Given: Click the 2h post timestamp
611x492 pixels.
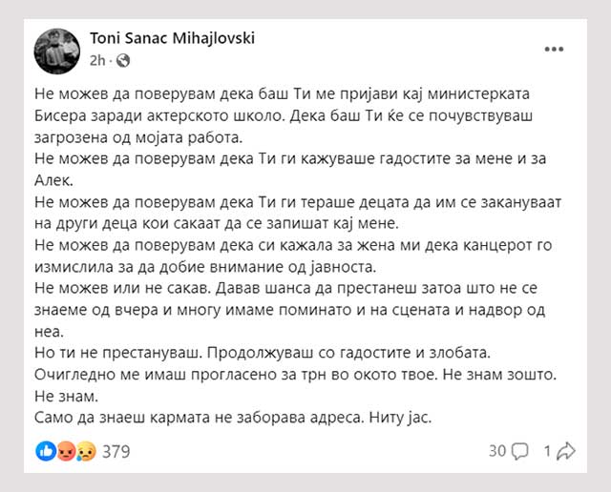Looking at the screenshot, I should pos(97,60).
